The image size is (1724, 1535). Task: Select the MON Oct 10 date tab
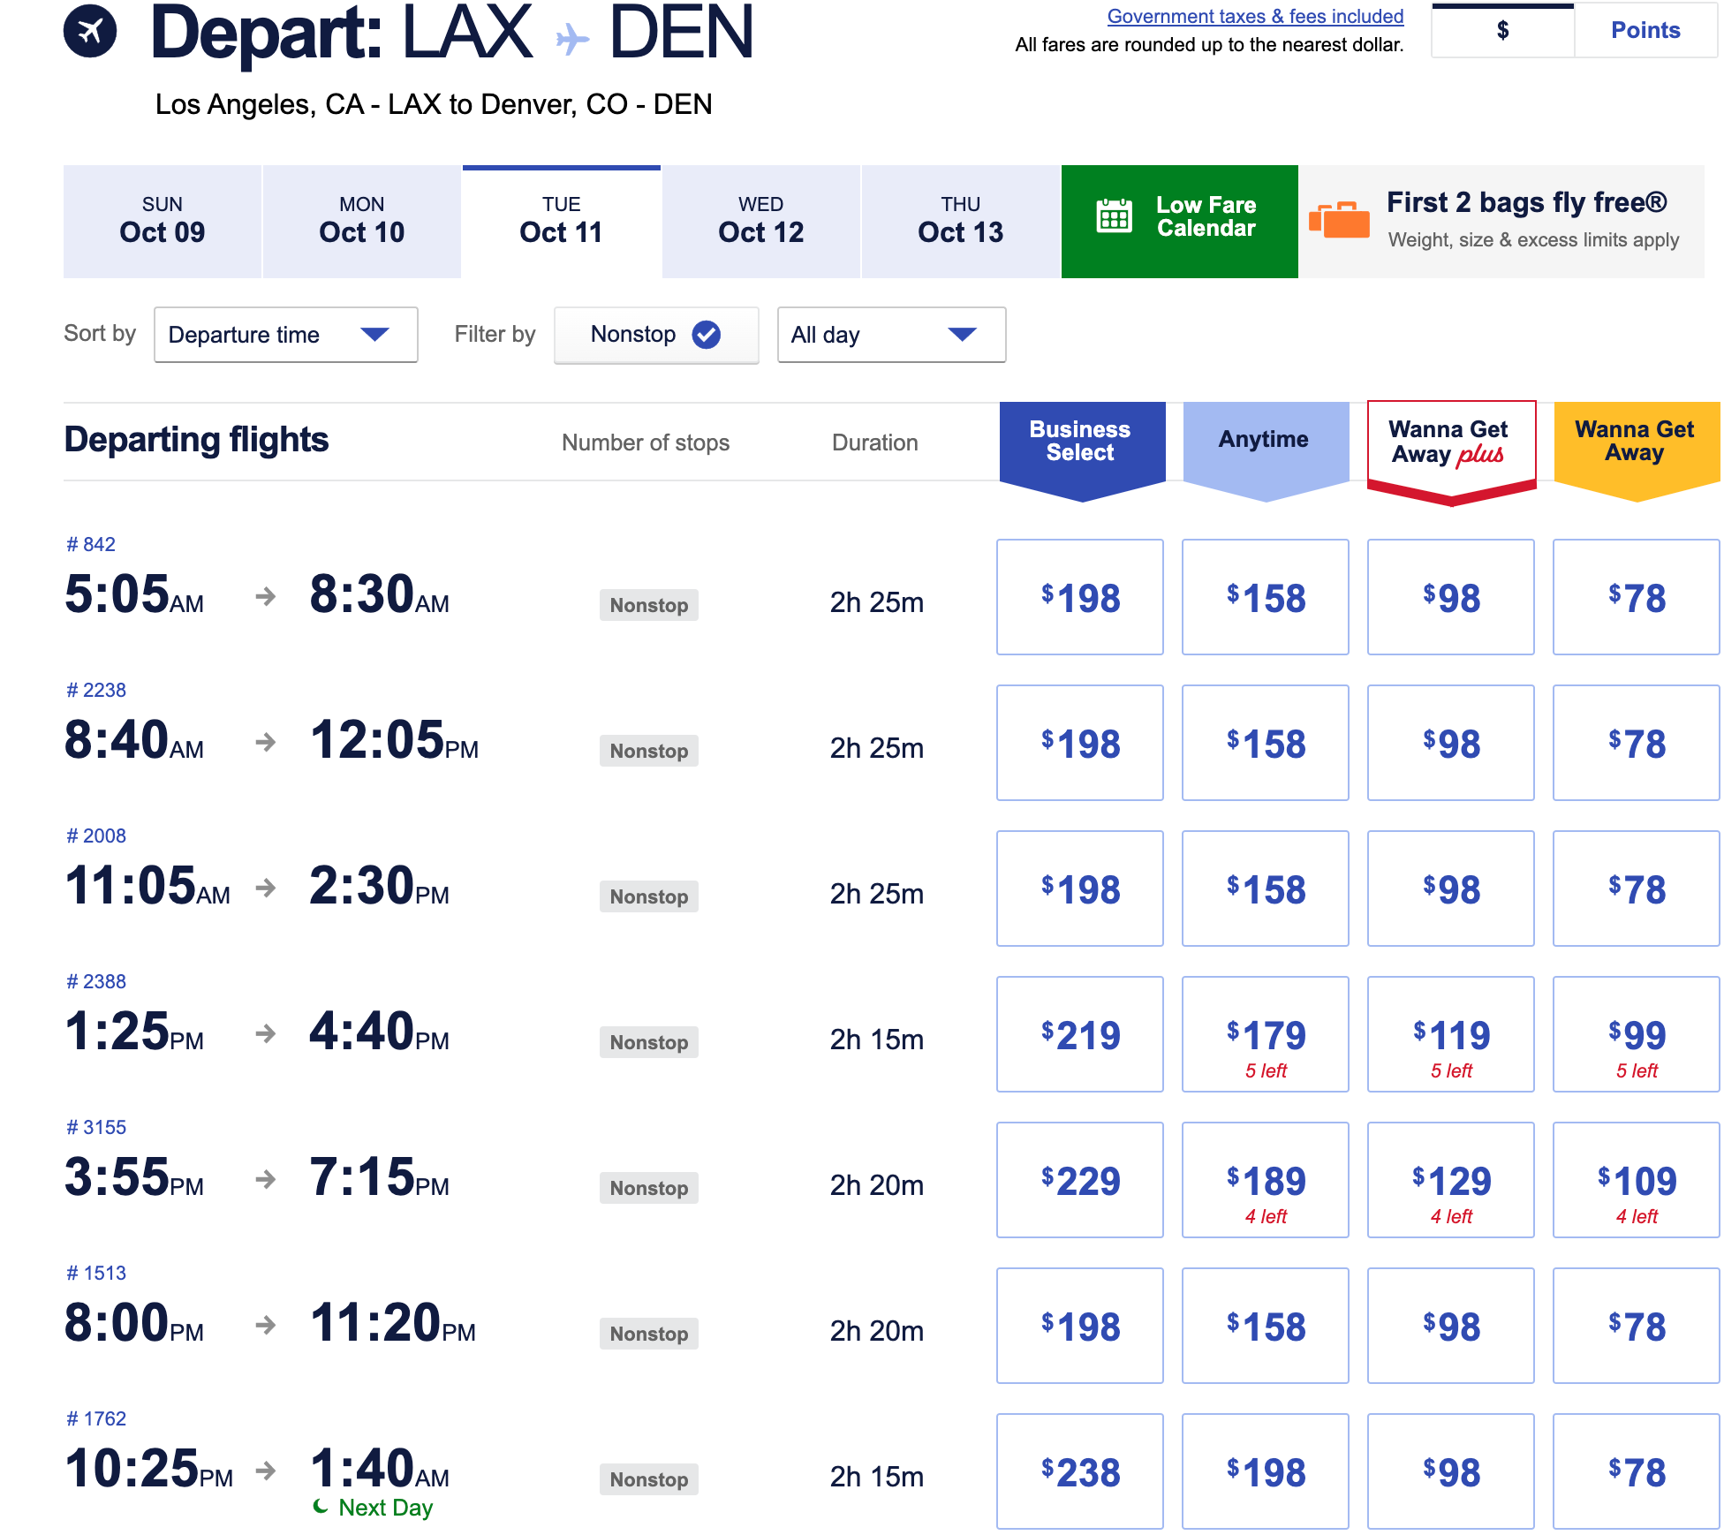pyautogui.click(x=361, y=222)
